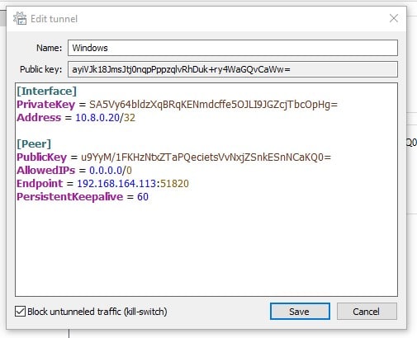Close the Edit tunnel dialog
The image size is (417, 338).
(394, 18)
